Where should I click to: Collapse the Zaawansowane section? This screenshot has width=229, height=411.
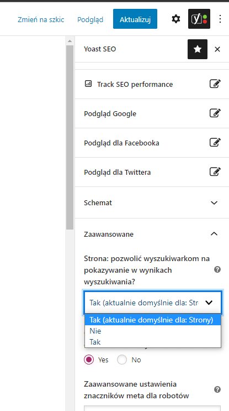click(152, 234)
